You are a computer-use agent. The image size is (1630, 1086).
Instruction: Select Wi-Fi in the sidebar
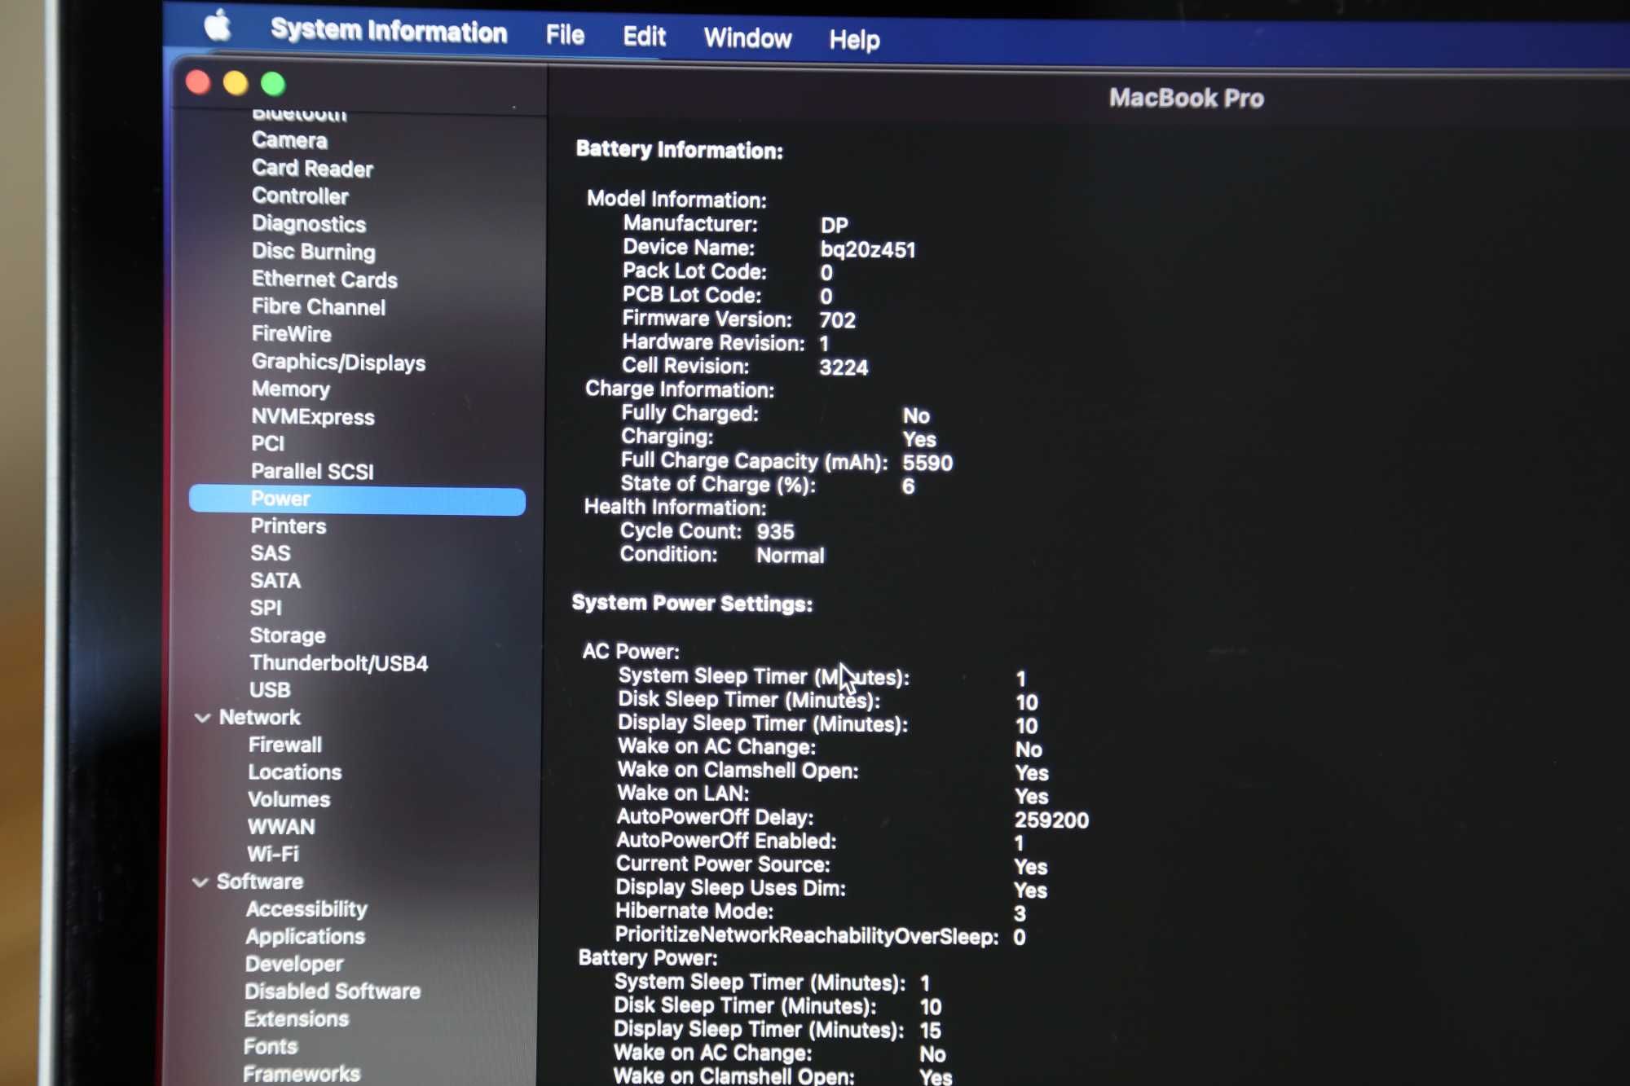(x=273, y=854)
